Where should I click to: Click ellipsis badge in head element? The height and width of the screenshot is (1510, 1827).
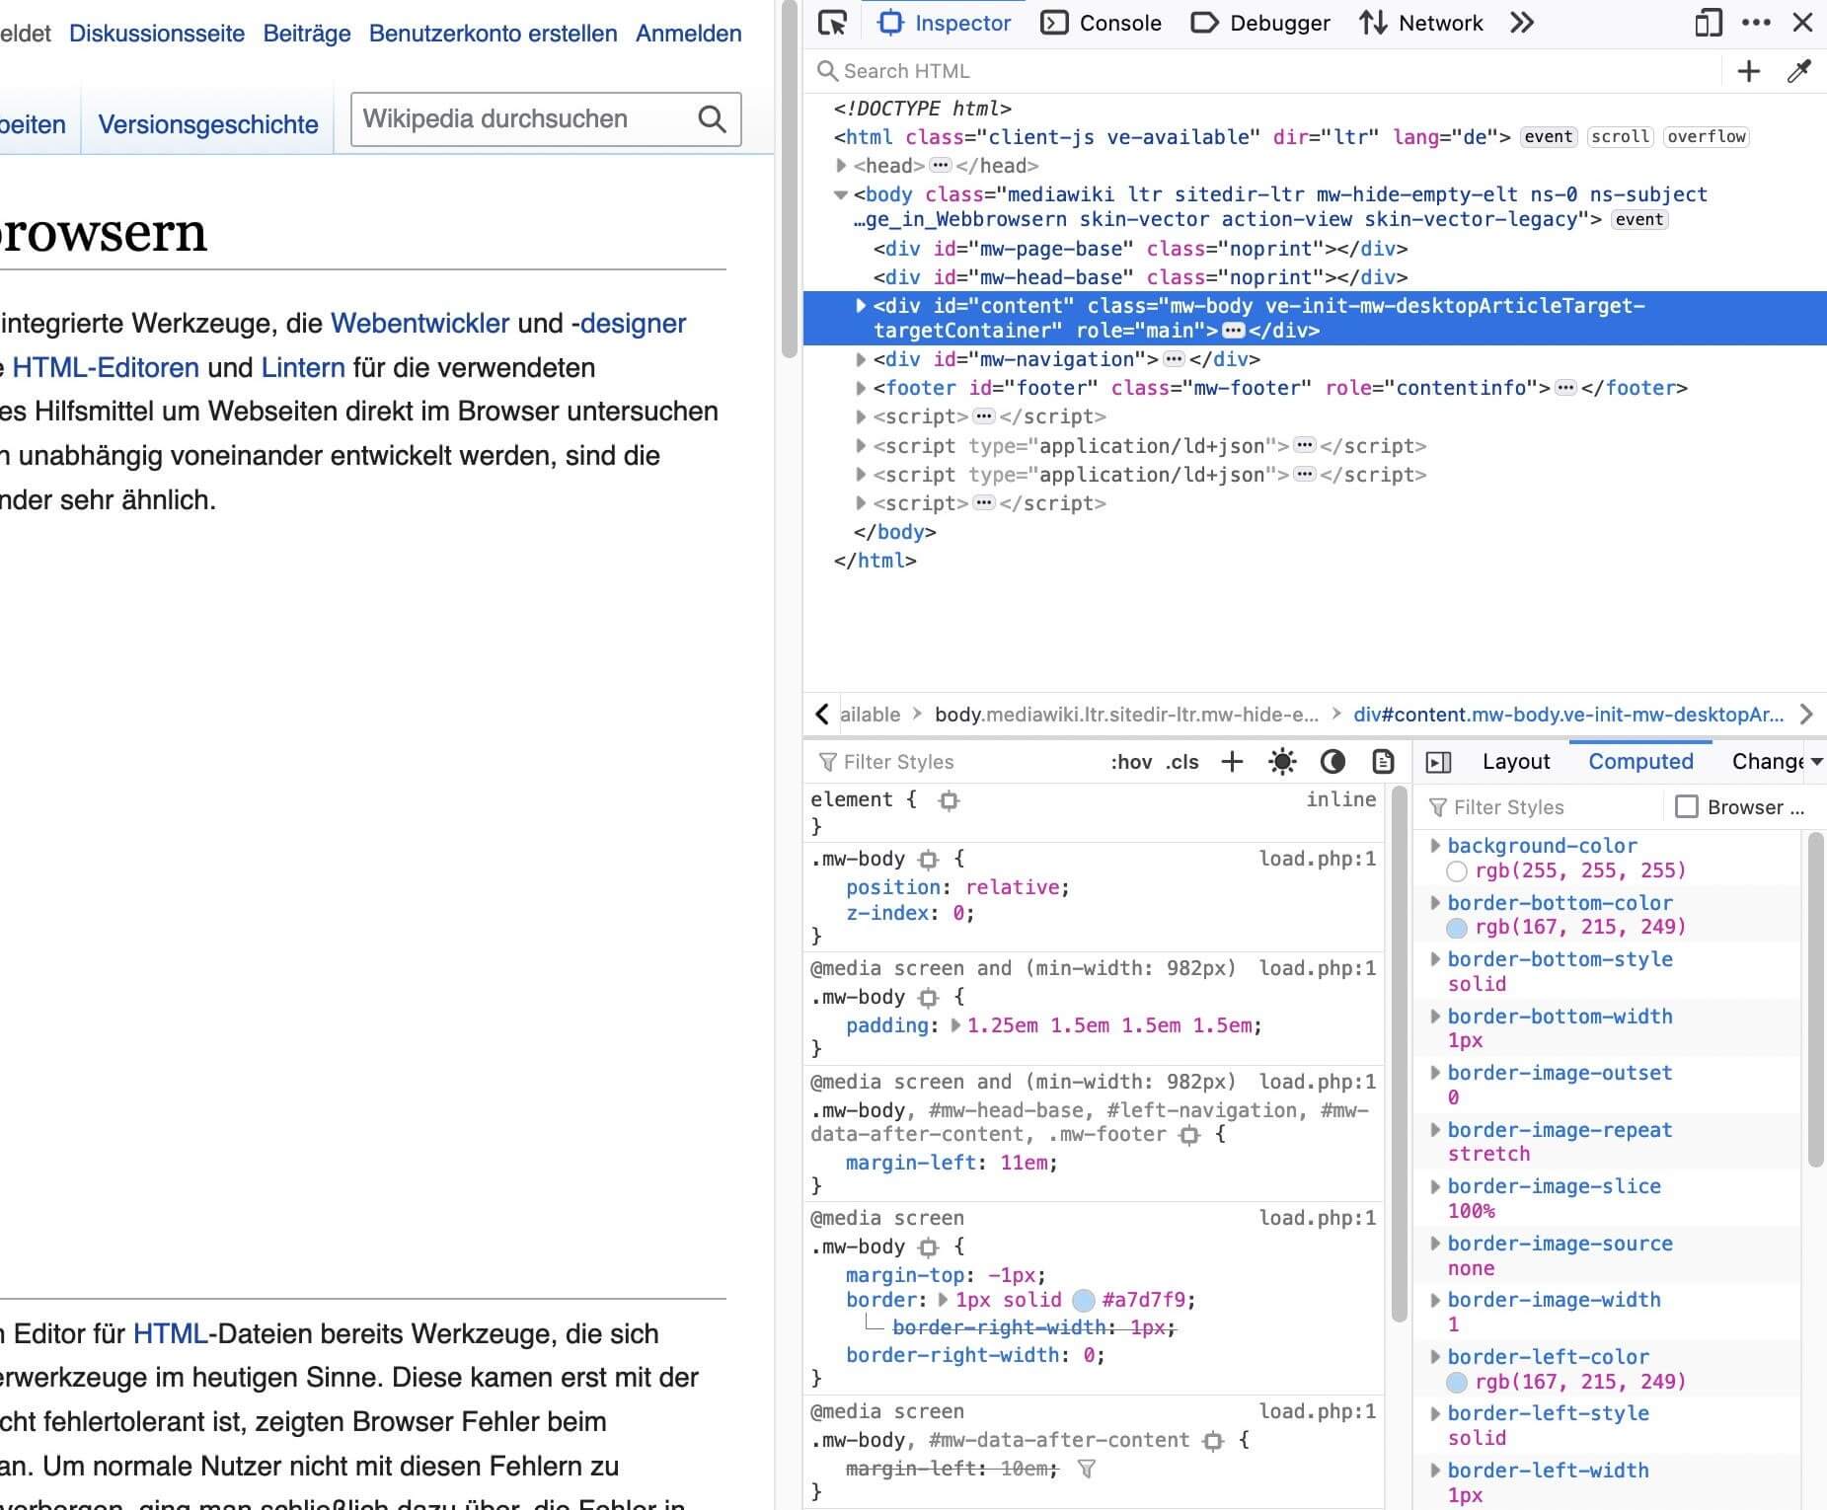[x=941, y=166]
